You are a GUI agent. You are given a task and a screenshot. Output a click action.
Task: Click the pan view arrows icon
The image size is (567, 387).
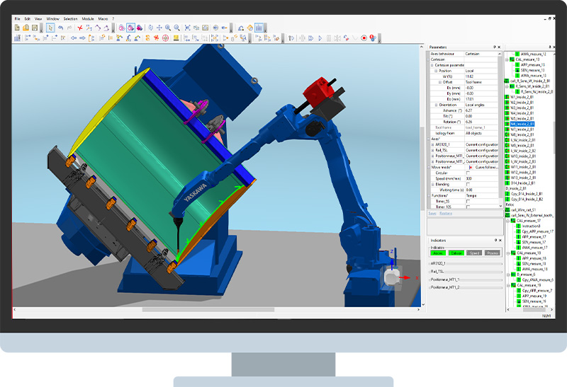(x=159, y=28)
